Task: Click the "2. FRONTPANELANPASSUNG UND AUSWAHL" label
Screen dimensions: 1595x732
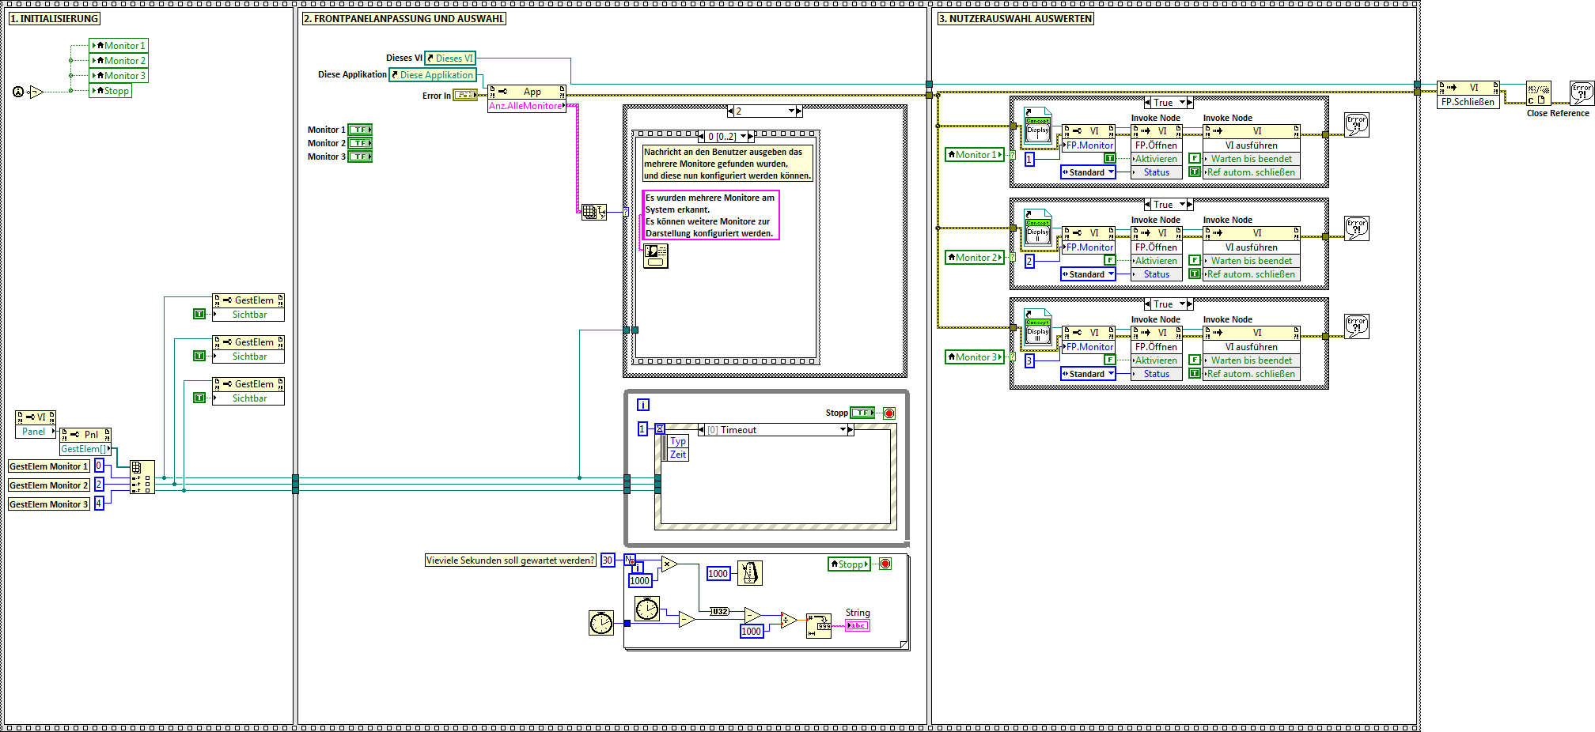Action: tap(403, 19)
